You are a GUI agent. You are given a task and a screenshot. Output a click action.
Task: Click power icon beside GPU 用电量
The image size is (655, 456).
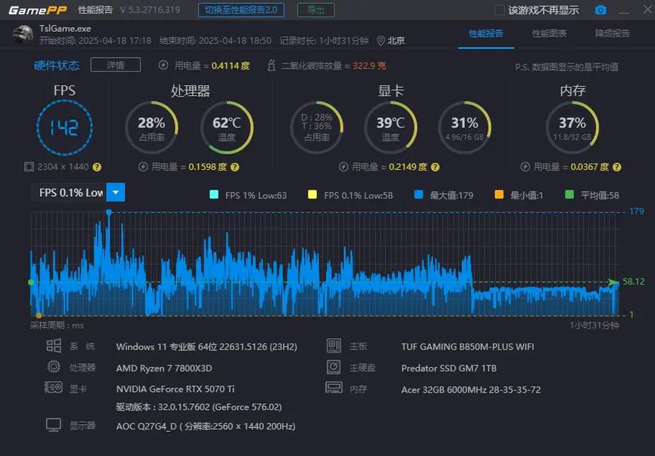343,167
